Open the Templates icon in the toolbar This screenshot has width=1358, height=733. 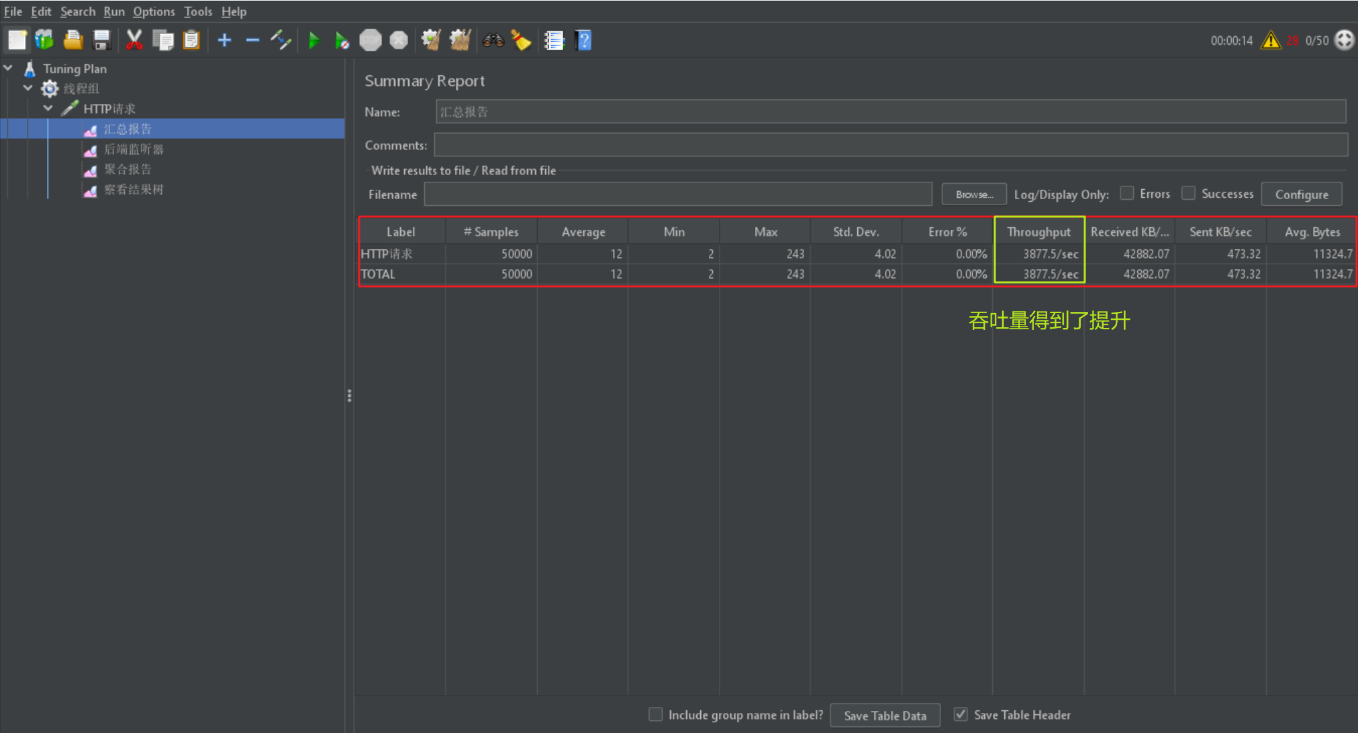[44, 40]
